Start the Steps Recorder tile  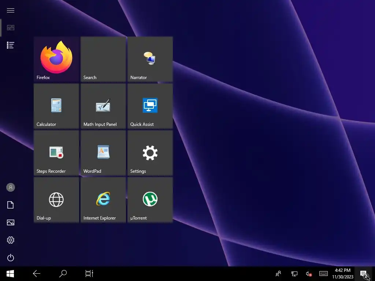coord(56,153)
